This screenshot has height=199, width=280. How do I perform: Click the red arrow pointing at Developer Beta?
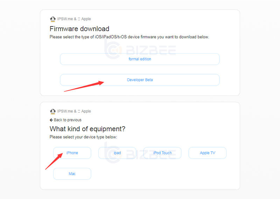click(x=84, y=86)
